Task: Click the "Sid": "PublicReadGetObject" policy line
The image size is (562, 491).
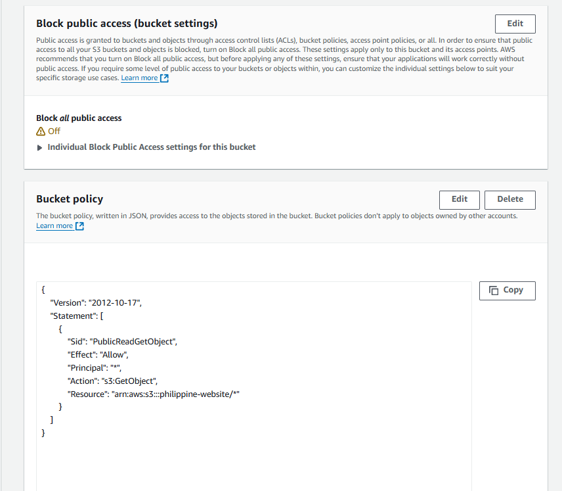Action: (x=122, y=341)
